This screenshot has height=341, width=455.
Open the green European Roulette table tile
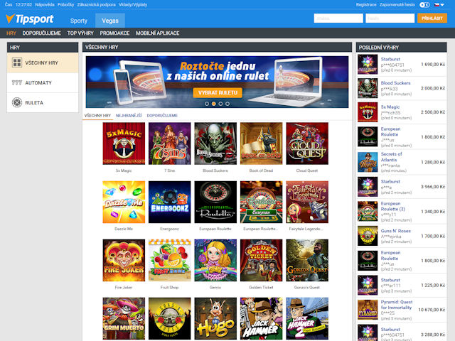point(262,202)
